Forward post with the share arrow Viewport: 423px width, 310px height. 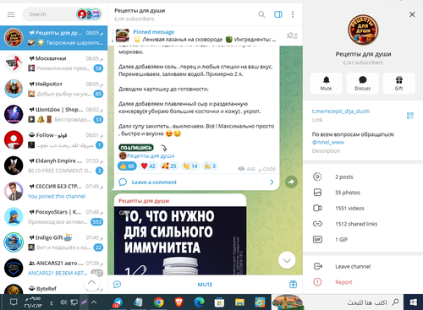point(291,182)
